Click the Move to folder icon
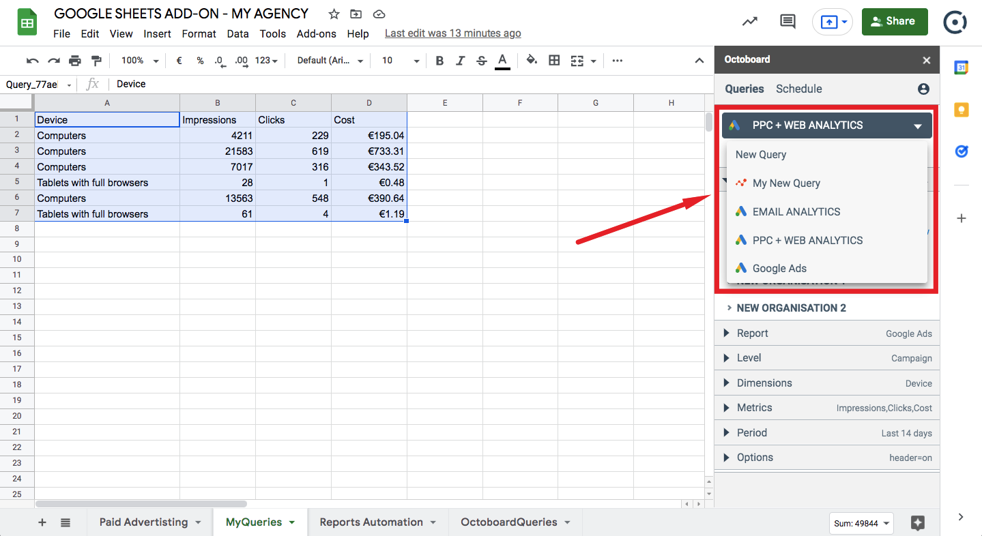Viewport: 982px width, 536px height. 356,14
